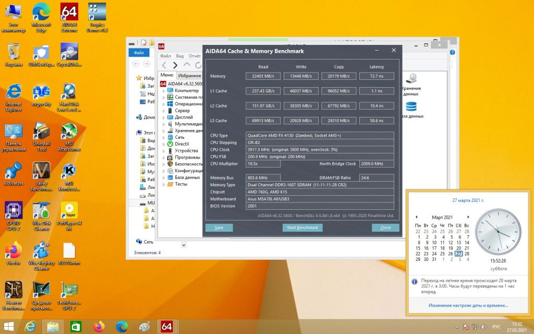Select the CrystalDisk desktop shortcut
The width and height of the screenshot is (534, 334).
coord(69,54)
